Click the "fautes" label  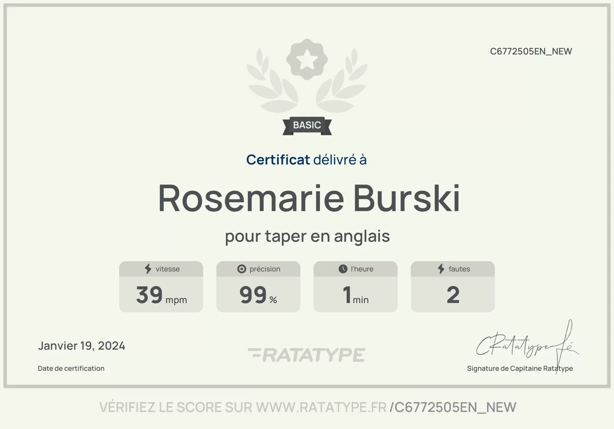tap(459, 269)
